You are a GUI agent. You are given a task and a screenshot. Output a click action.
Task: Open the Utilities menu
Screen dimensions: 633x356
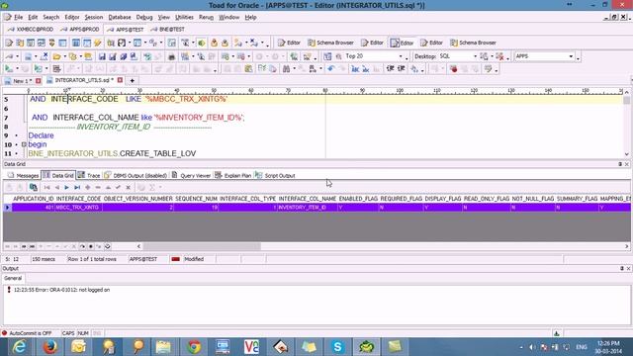(184, 18)
